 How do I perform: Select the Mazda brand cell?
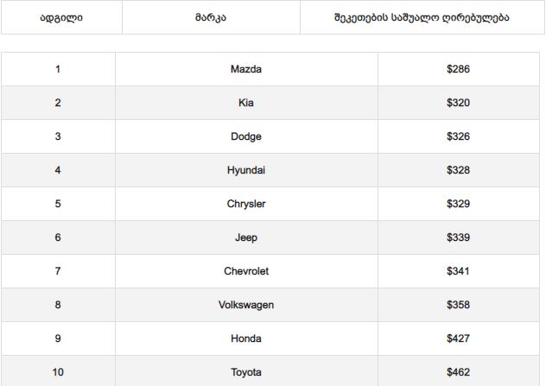click(x=246, y=69)
